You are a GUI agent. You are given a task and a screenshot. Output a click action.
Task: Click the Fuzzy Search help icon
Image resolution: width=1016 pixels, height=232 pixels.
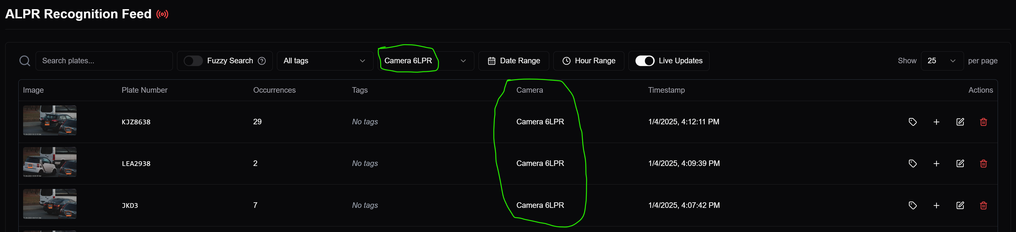coord(261,61)
